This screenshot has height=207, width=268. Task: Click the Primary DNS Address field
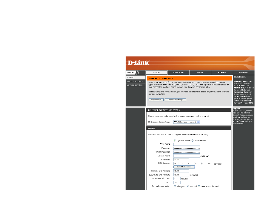(x=181, y=171)
